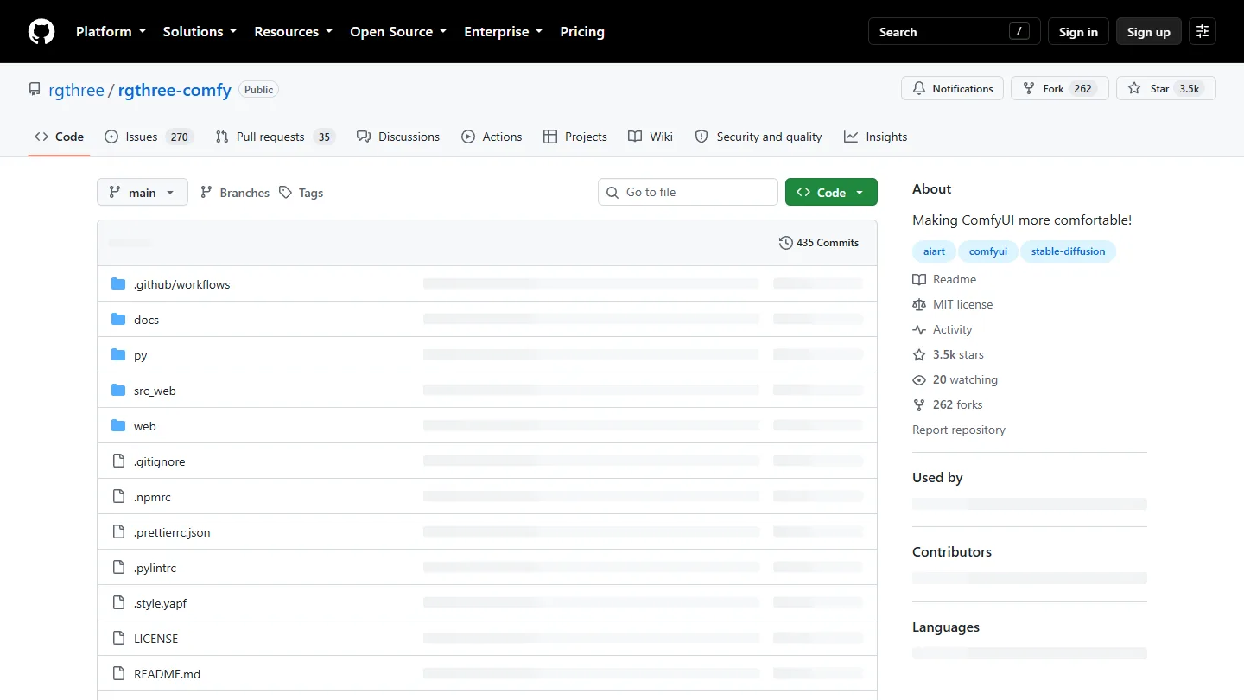The height and width of the screenshot is (700, 1244).
Task: Open the Actions tab
Action: (492, 137)
